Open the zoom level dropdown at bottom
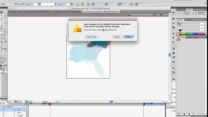 tap(15, 102)
